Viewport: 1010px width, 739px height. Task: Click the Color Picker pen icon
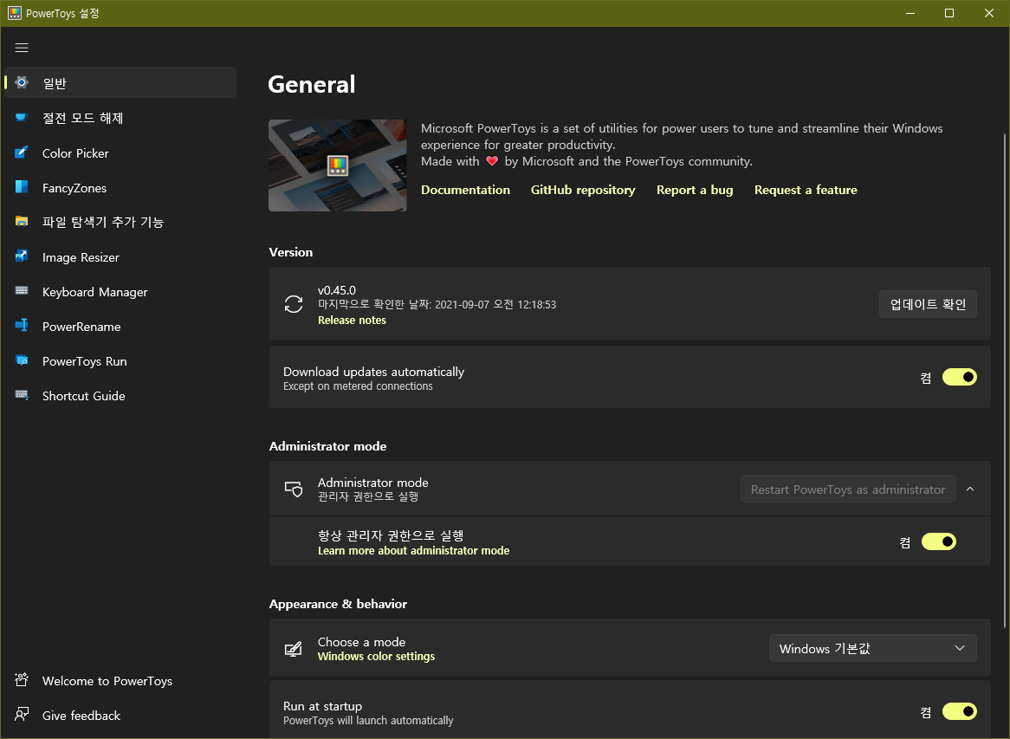[22, 152]
